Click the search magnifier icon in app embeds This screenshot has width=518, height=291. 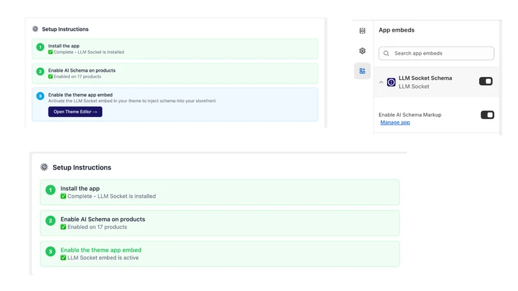[386, 54]
